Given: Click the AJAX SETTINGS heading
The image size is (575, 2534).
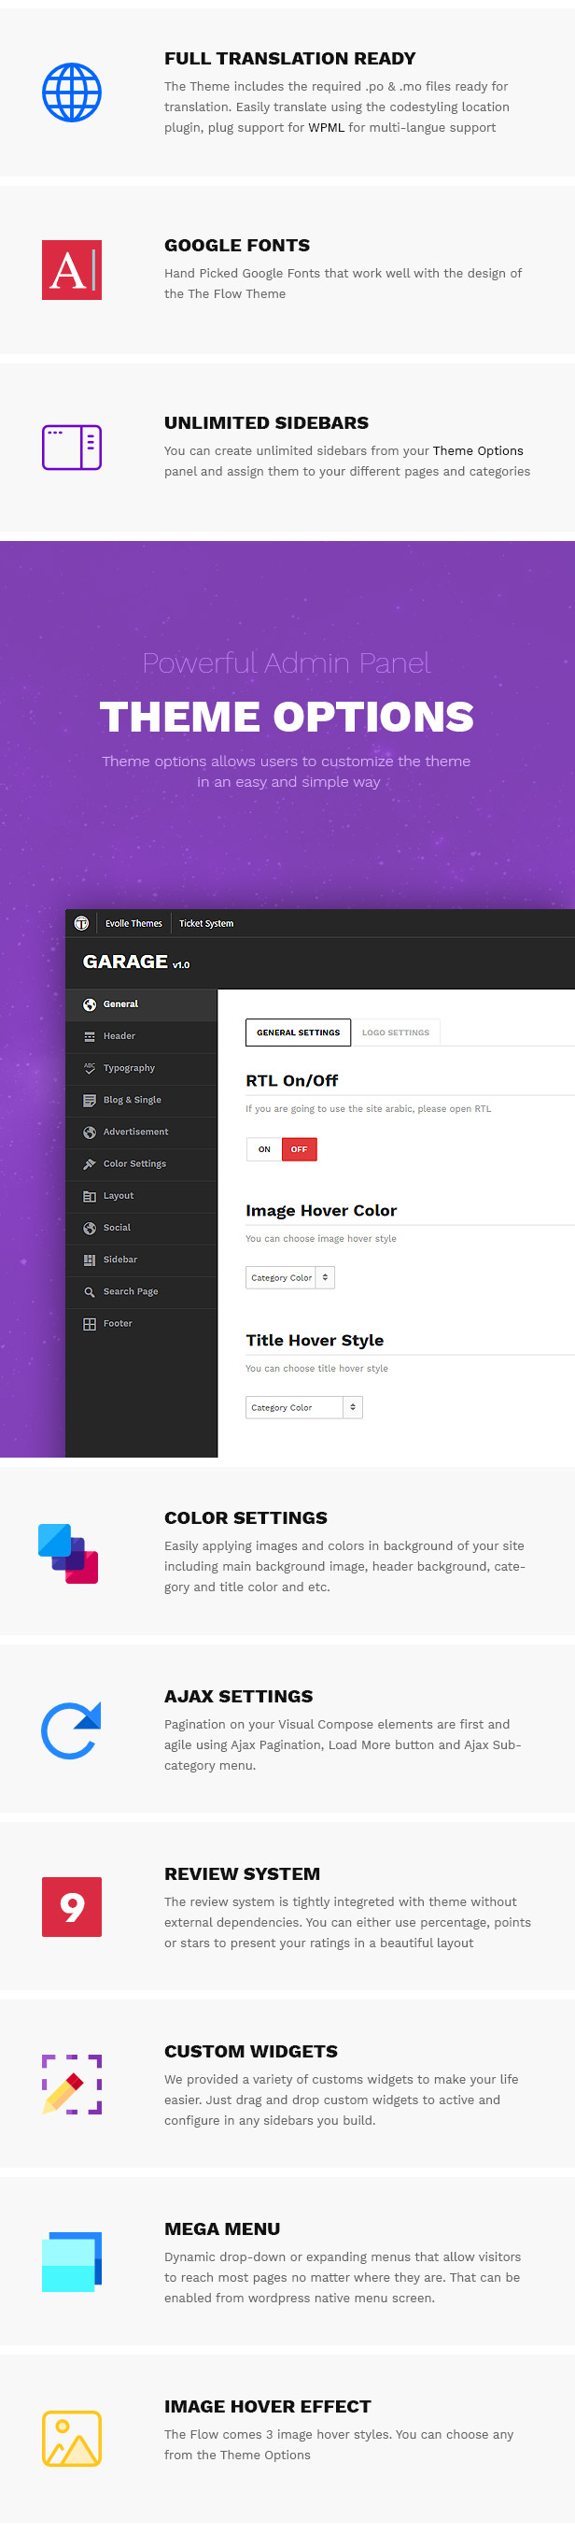Looking at the screenshot, I should tap(239, 1696).
